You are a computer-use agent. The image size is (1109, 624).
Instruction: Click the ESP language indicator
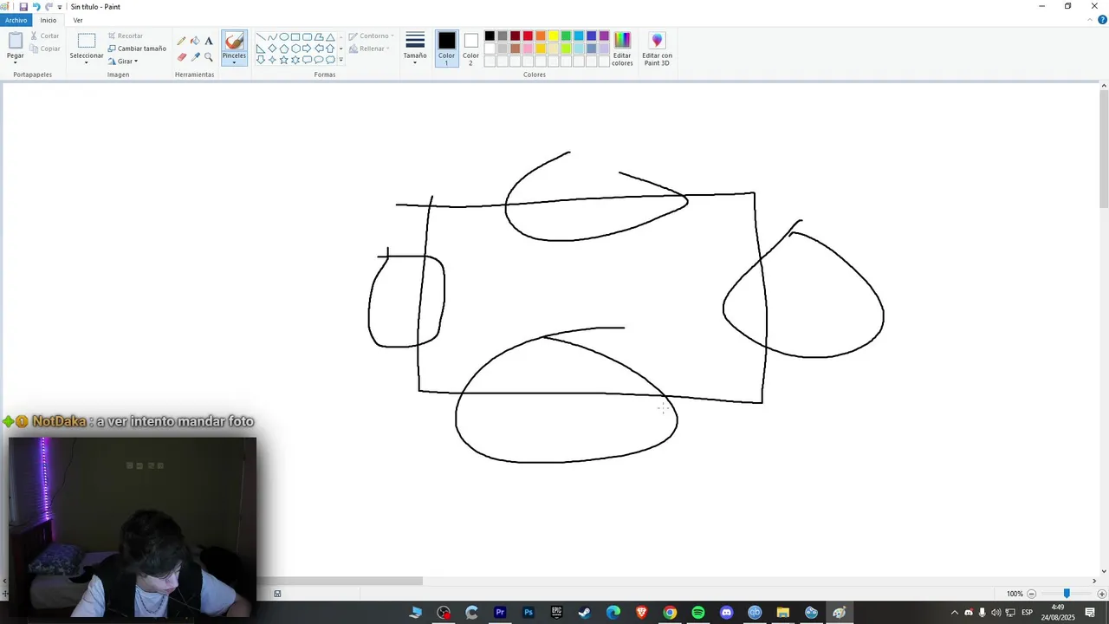[x=1028, y=613]
